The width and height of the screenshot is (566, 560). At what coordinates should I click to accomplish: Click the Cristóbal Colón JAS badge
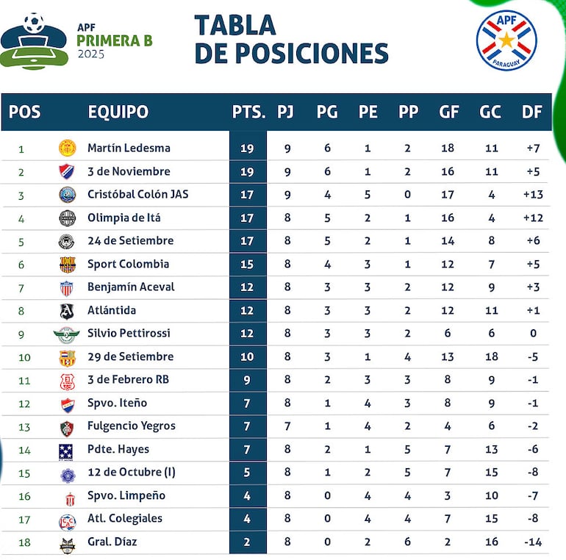click(x=67, y=195)
